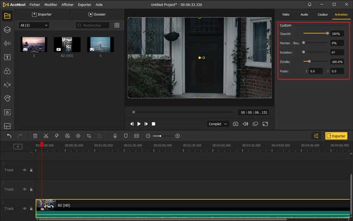Open the All (3) media filter dropdown
Screen dimensions: 353x221
(34, 26)
